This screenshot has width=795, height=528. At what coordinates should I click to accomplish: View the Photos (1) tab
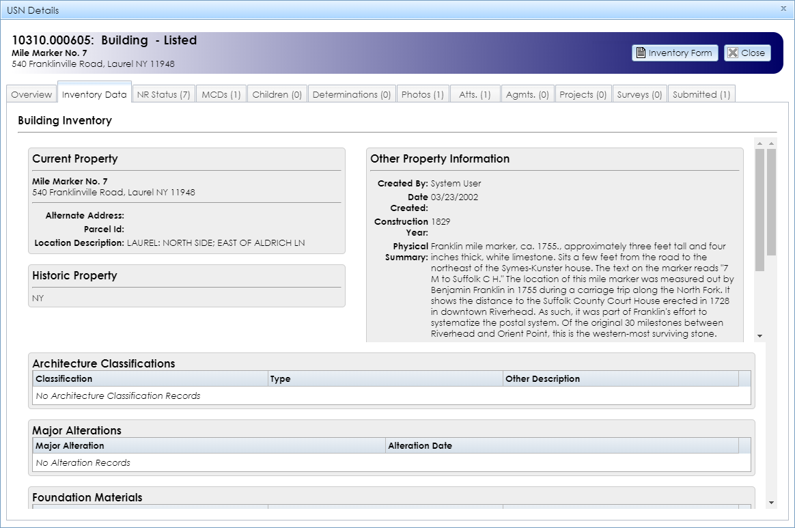422,94
